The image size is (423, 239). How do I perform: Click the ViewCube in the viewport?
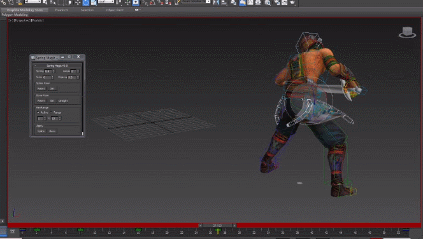point(407,32)
